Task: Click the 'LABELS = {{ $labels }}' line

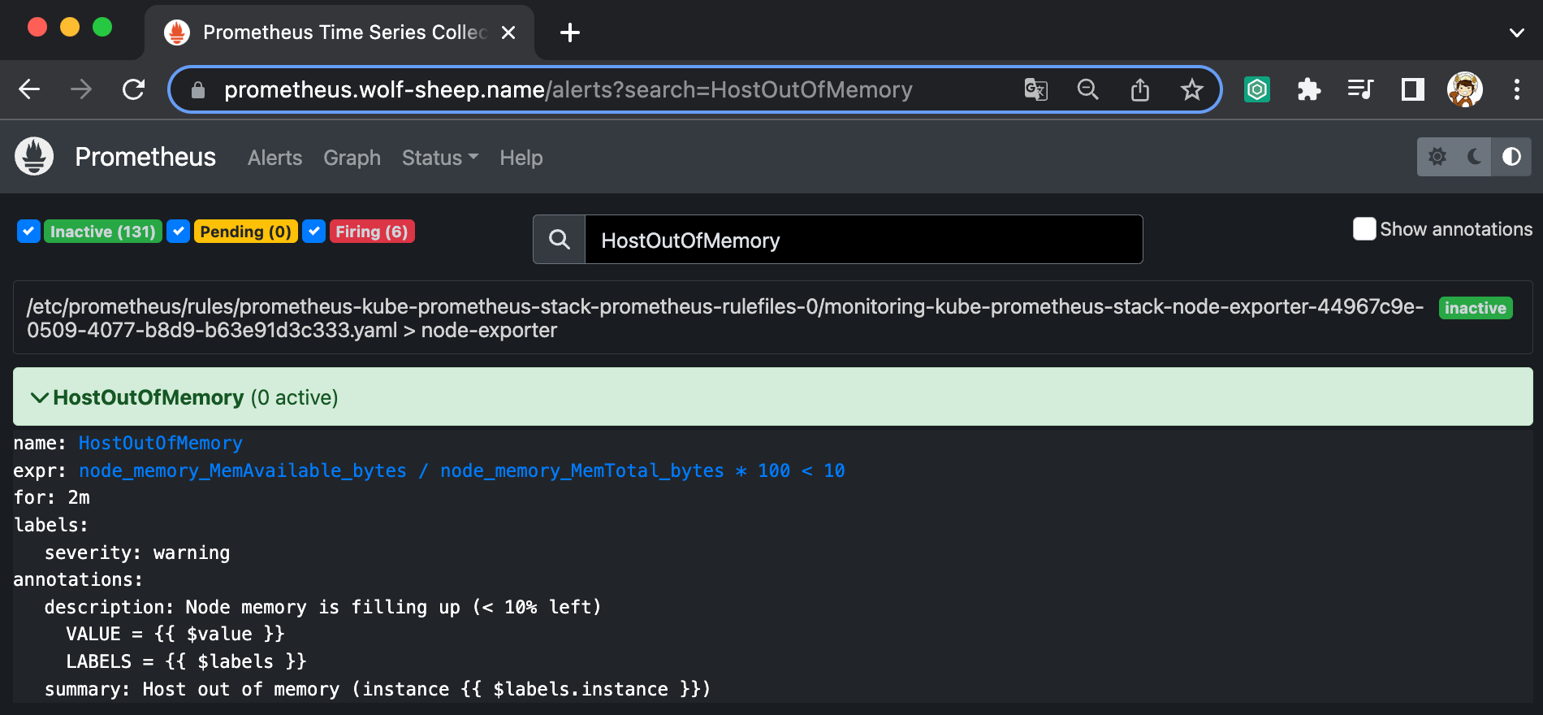Action: (187, 661)
